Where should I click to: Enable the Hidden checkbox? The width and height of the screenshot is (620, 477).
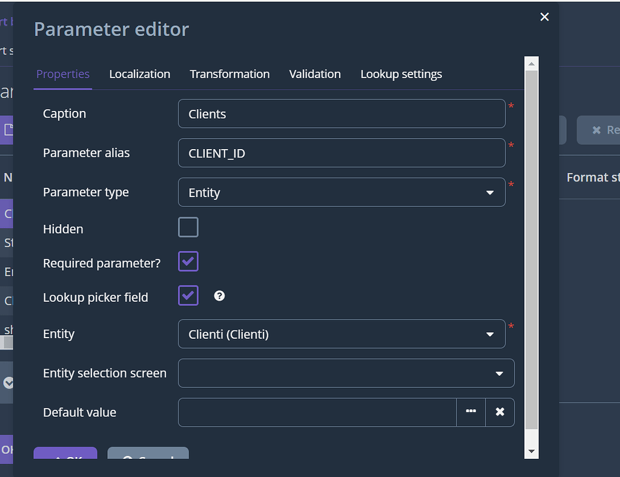pyautogui.click(x=188, y=227)
